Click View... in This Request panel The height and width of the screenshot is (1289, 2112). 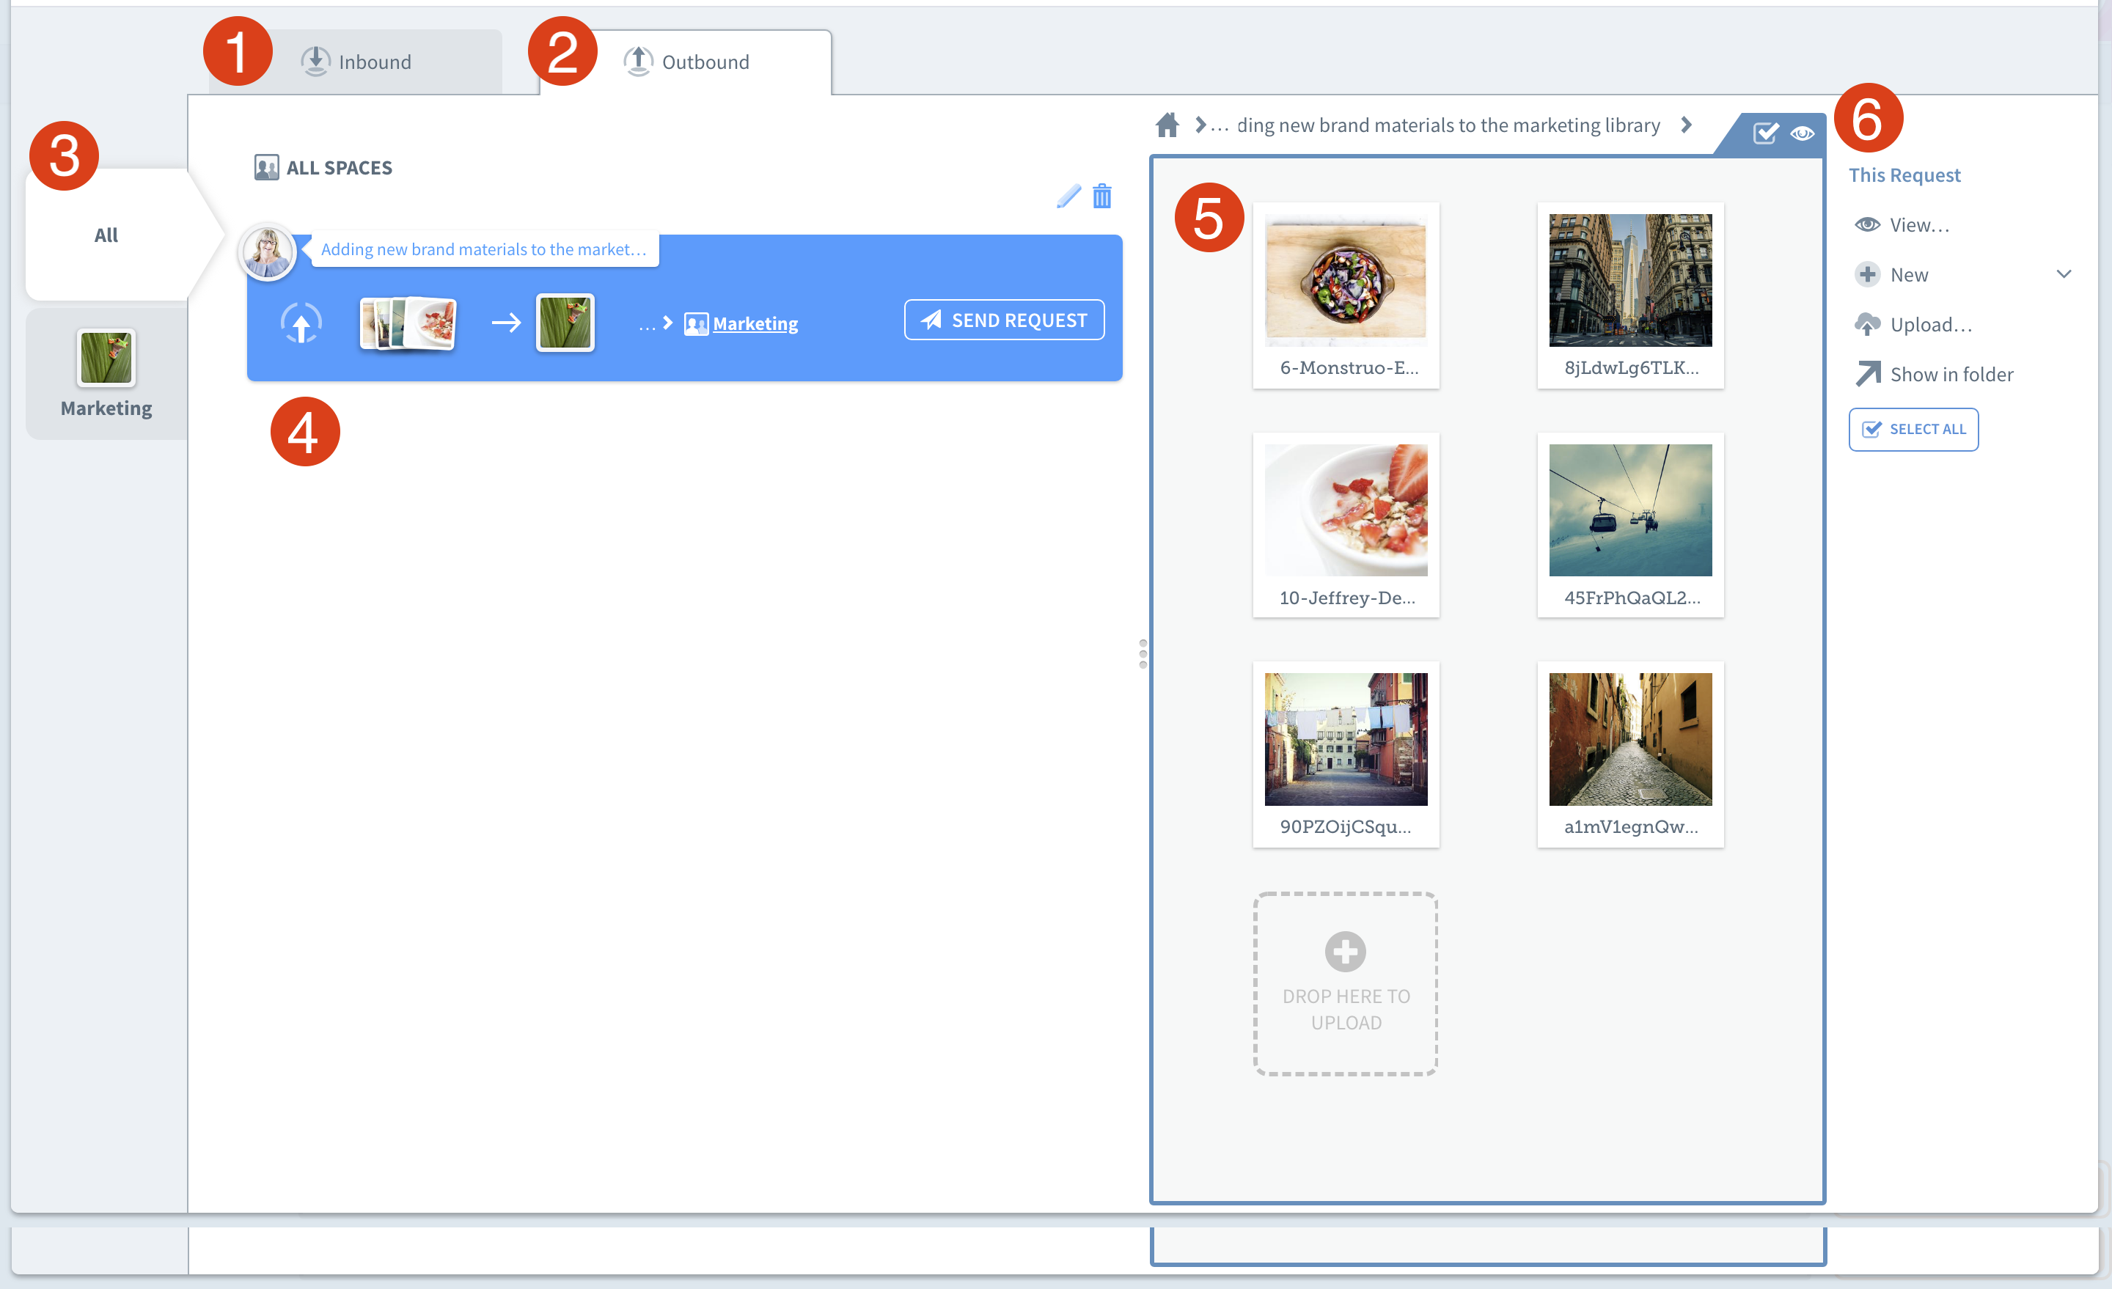[1902, 224]
